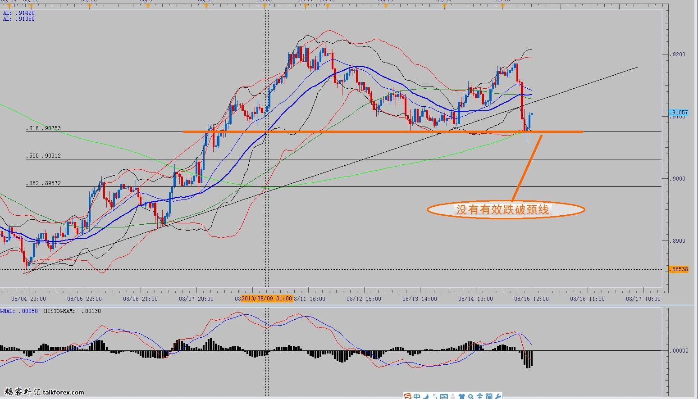Click the current price label .91057
The height and width of the screenshot is (399, 698).
tap(678, 112)
